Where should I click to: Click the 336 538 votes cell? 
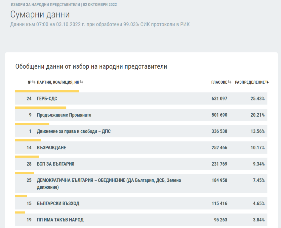219,131
